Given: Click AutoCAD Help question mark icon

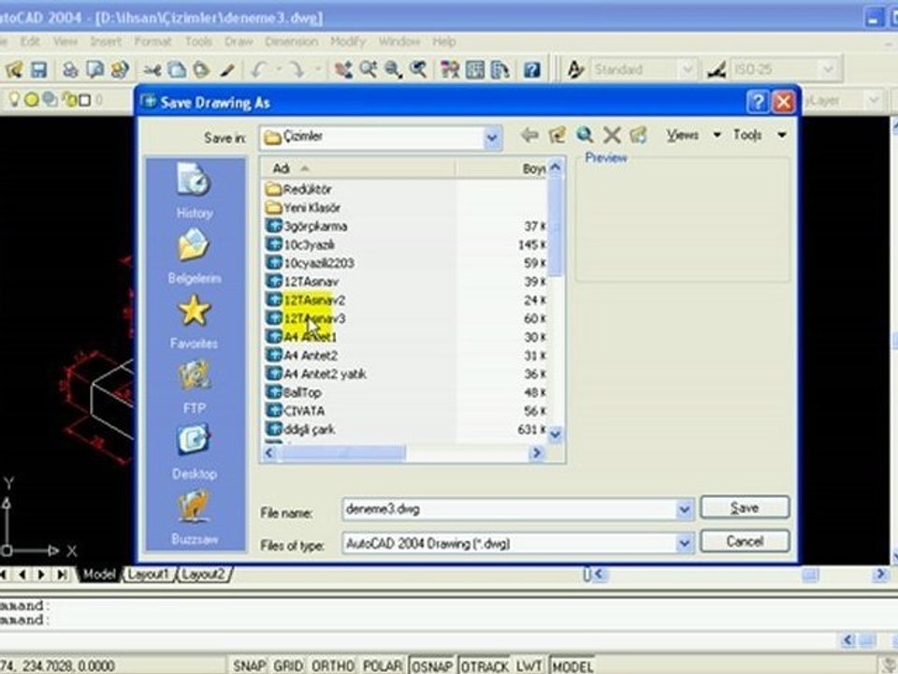Looking at the screenshot, I should [532, 70].
